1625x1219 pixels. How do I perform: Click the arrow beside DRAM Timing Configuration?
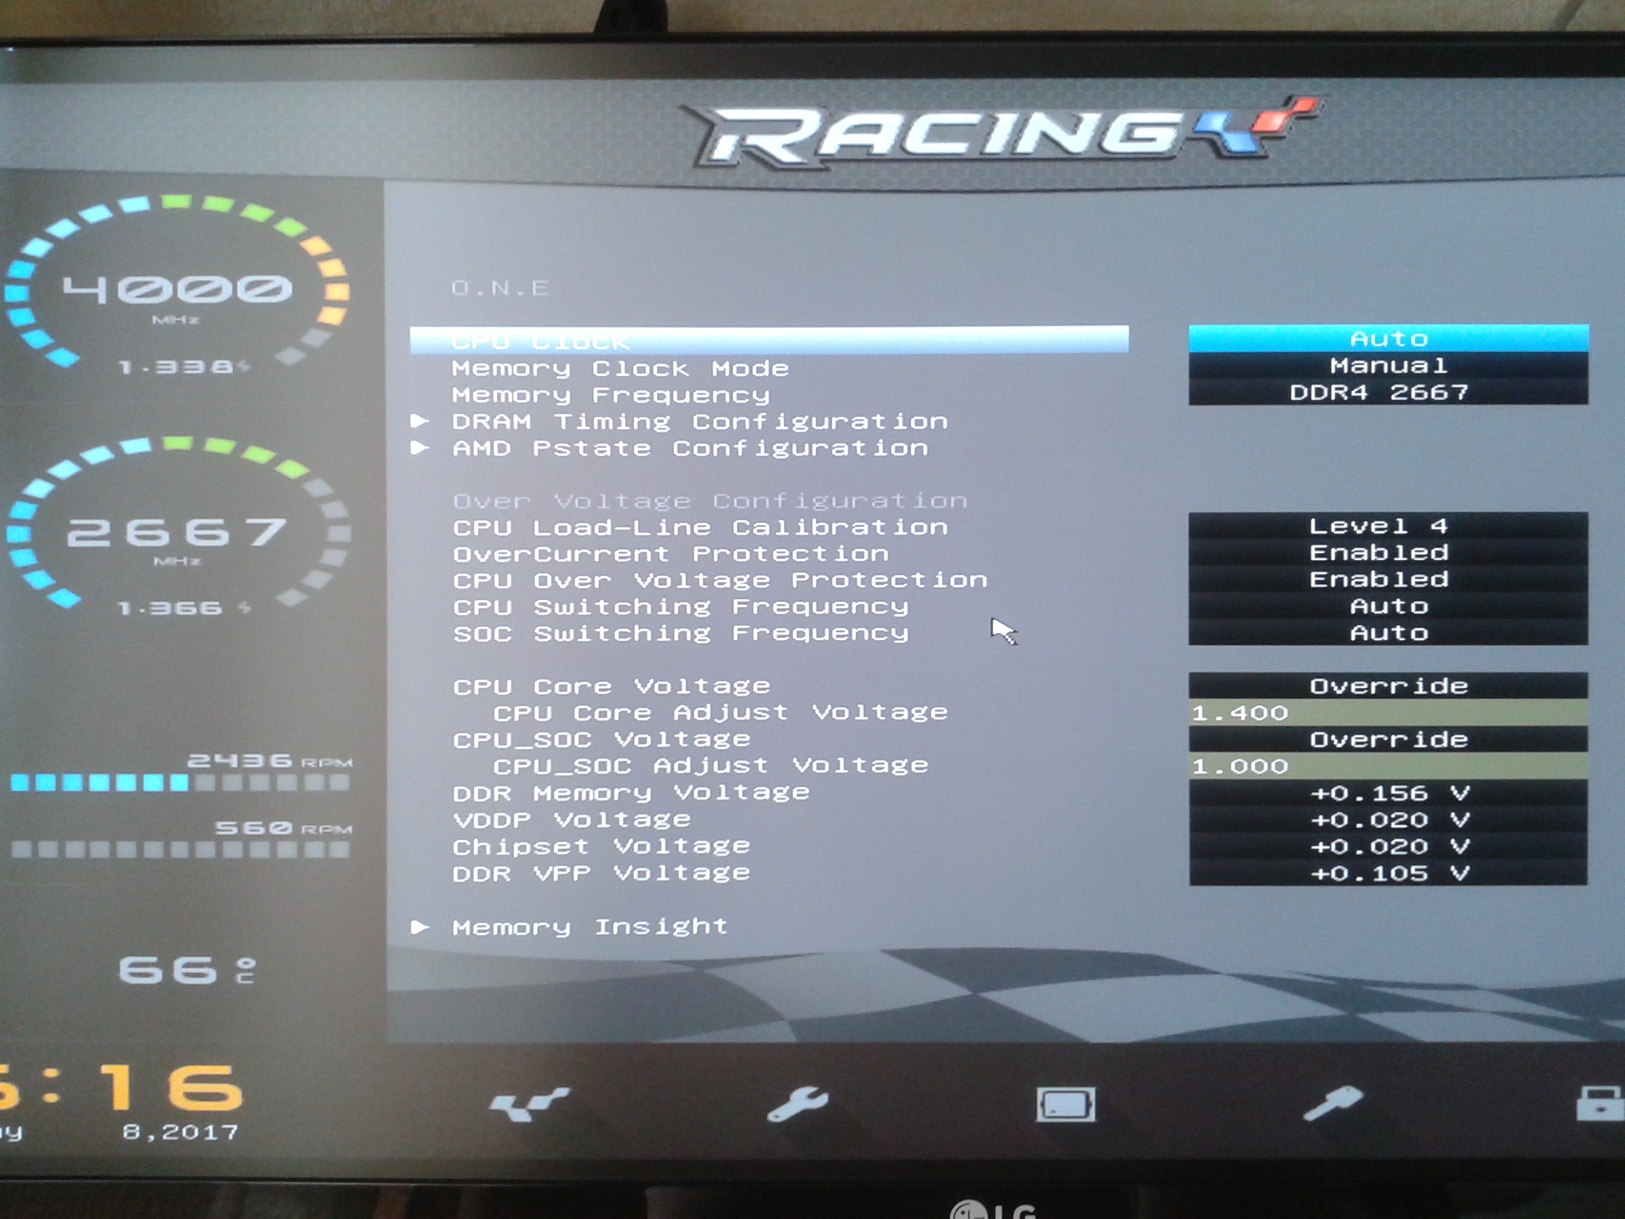pyautogui.click(x=420, y=421)
